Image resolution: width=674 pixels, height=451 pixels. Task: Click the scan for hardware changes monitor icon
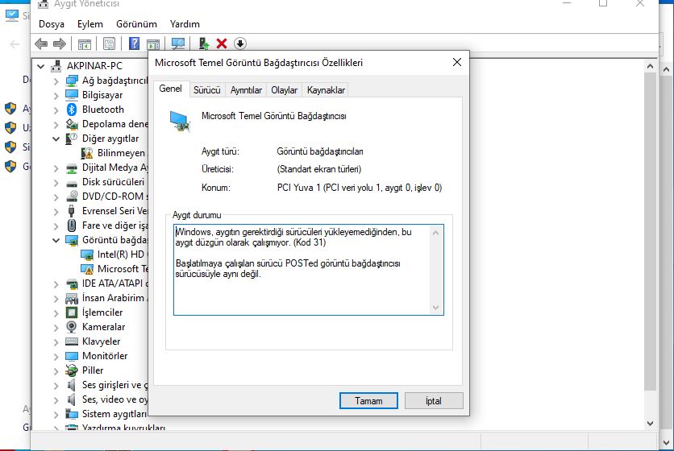(x=178, y=43)
